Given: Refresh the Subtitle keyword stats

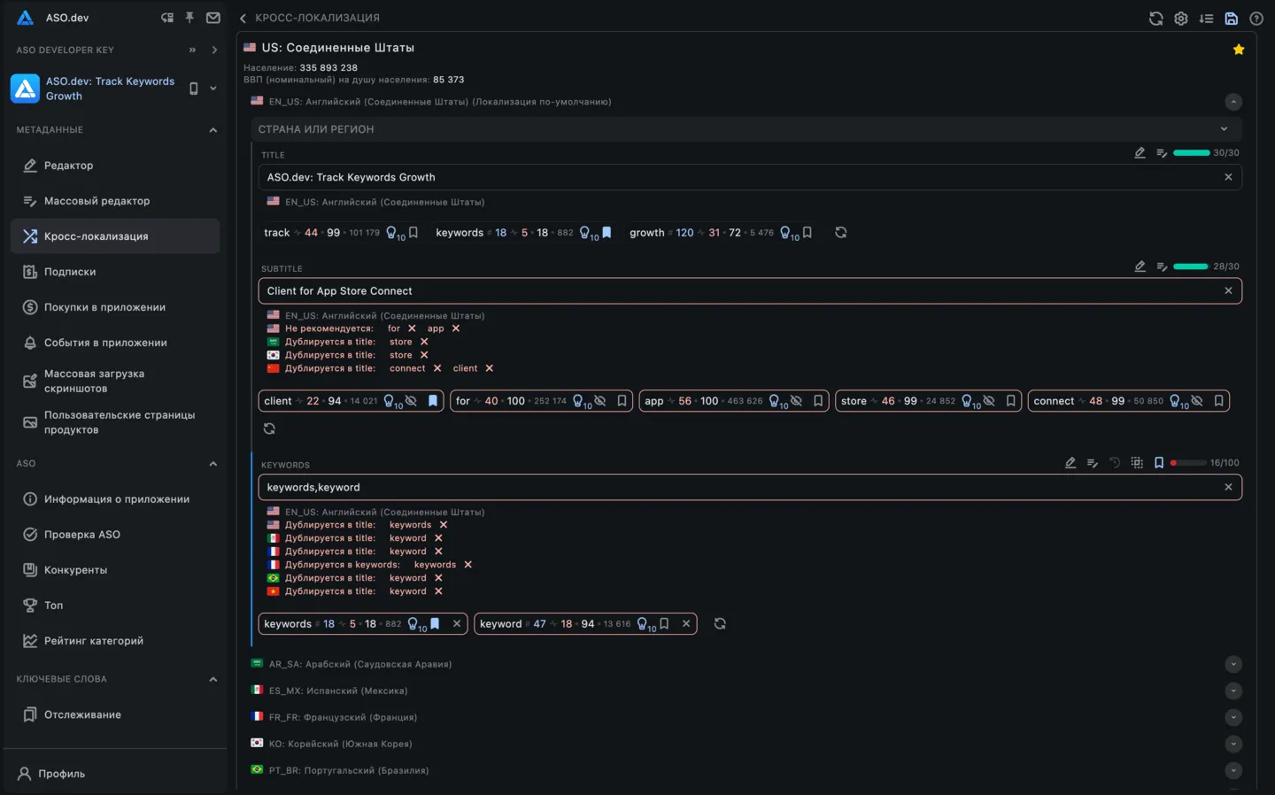Looking at the screenshot, I should (x=269, y=428).
